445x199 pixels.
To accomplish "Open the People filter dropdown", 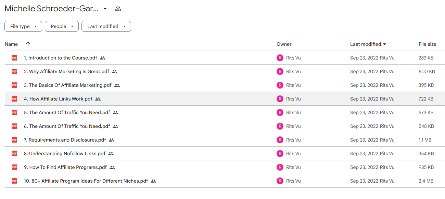I will coord(62,26).
